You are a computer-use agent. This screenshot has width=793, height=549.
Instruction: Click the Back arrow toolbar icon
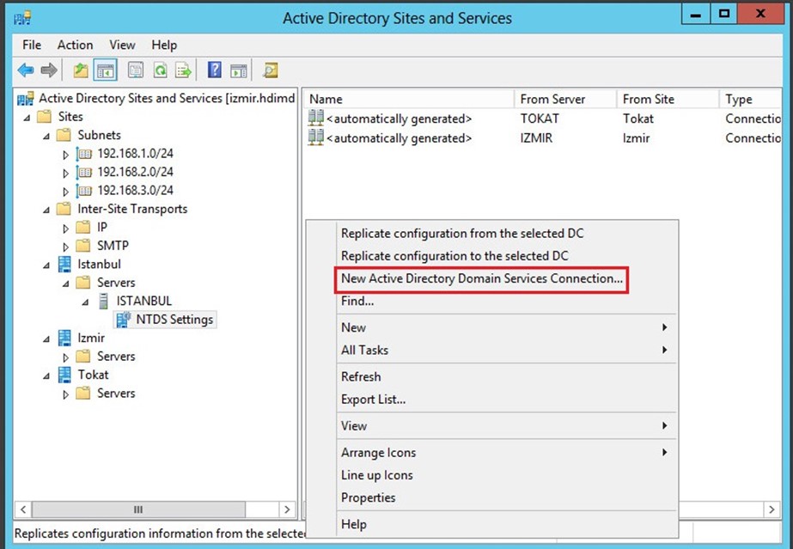pos(26,70)
